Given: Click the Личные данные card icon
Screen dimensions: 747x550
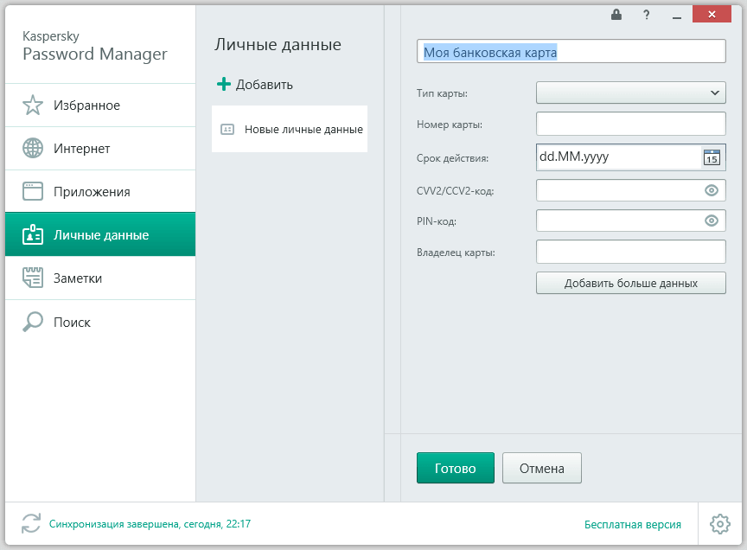Looking at the screenshot, I should pyautogui.click(x=32, y=234).
